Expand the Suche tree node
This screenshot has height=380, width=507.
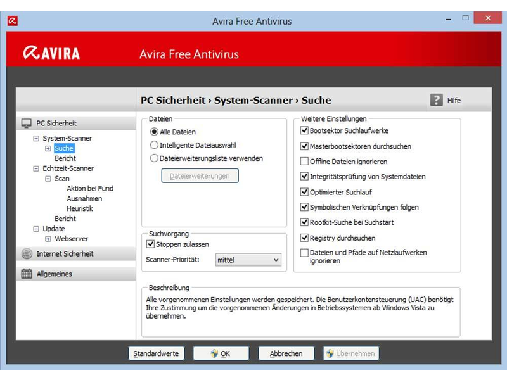coord(48,148)
